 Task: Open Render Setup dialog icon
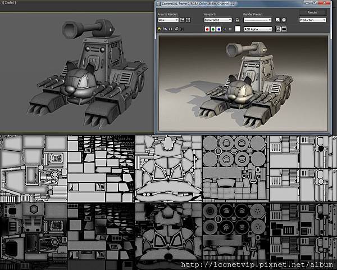[278, 20]
